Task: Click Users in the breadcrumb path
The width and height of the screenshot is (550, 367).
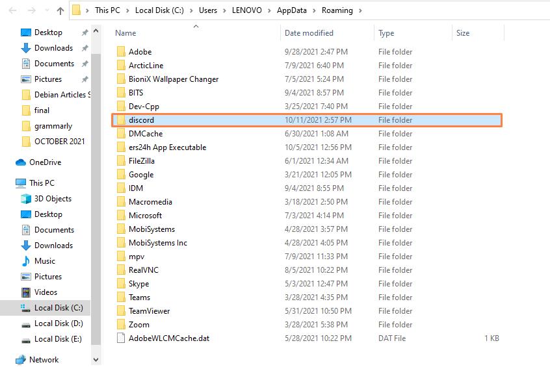Action: coord(209,10)
